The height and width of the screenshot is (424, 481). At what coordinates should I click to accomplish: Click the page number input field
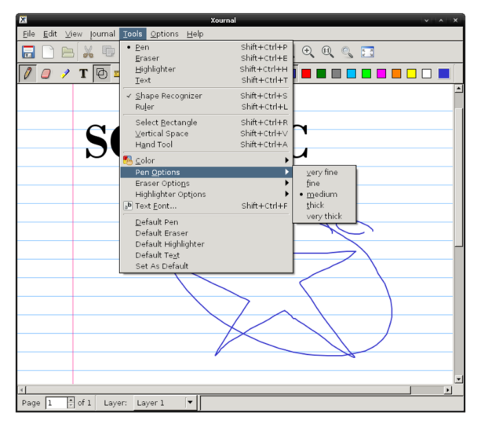[x=56, y=403]
